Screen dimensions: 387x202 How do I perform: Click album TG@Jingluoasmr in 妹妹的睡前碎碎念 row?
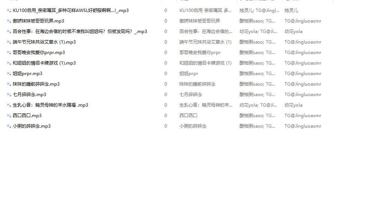click(x=303, y=84)
